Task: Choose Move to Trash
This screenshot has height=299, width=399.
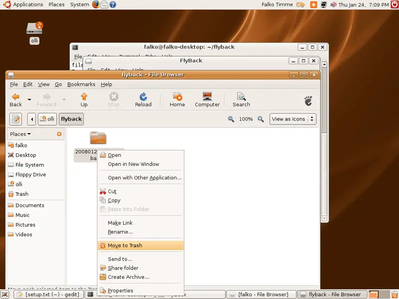Action: click(x=141, y=245)
